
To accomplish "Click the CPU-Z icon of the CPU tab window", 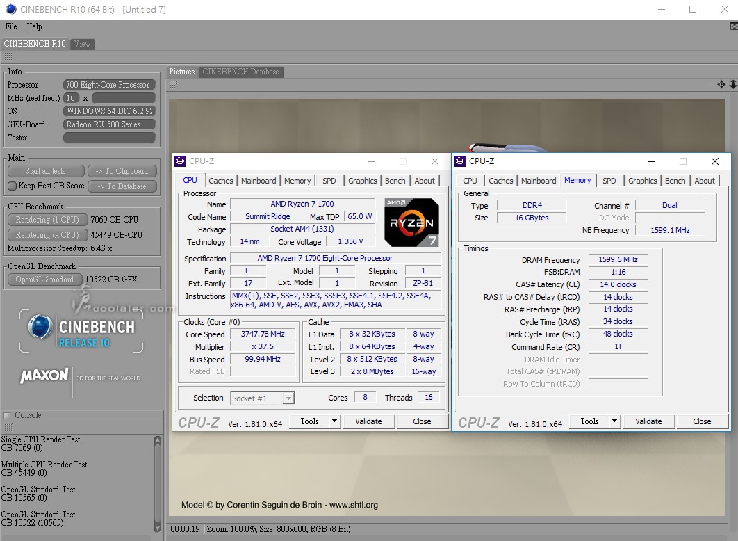I will (180, 161).
